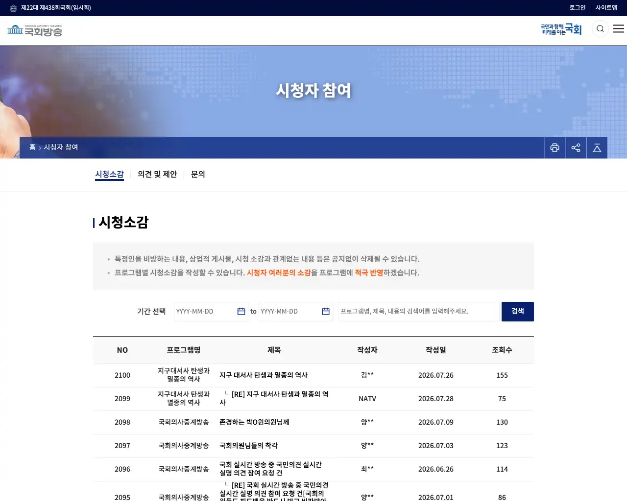Image resolution: width=627 pixels, height=501 pixels.
Task: Open post 존경하는 박O원의원님께
Action: coord(254,422)
